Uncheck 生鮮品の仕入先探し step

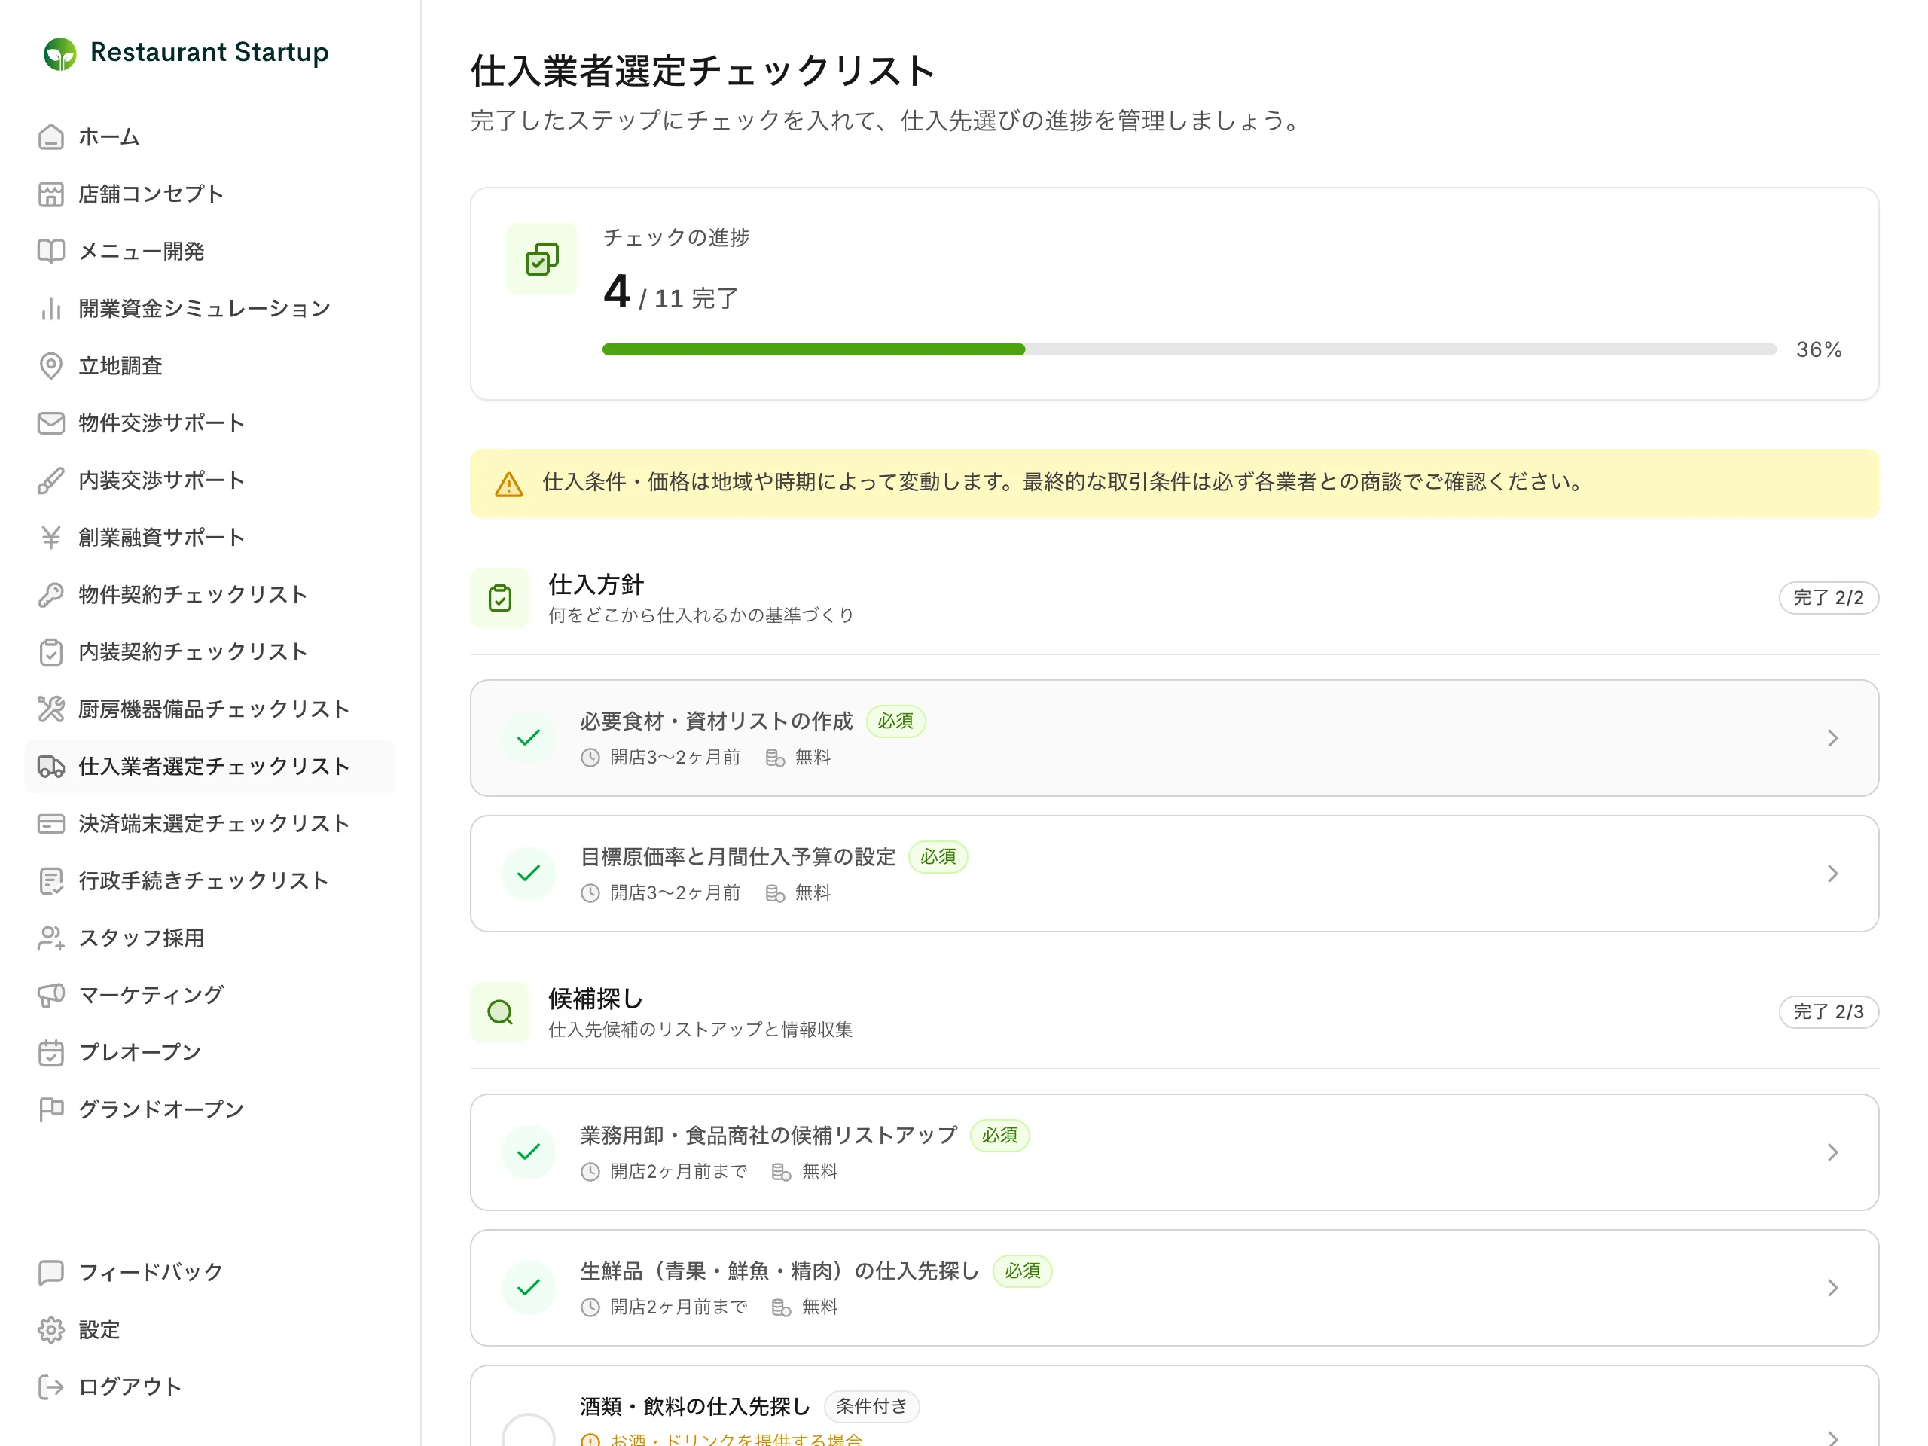[x=529, y=1287]
